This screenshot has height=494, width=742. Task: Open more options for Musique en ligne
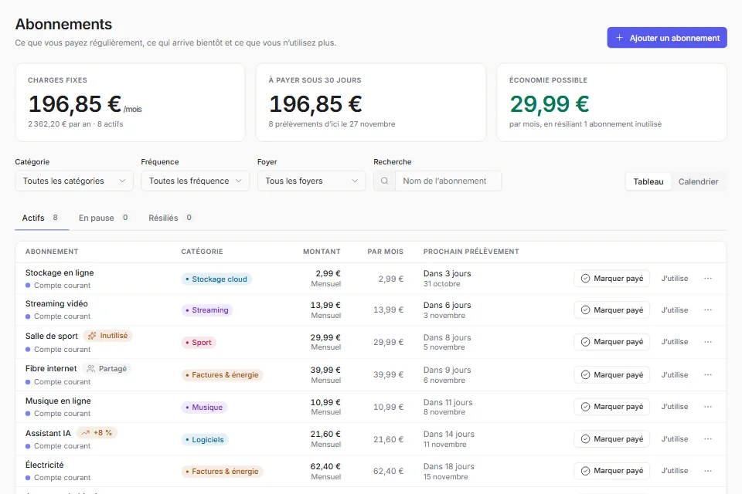pos(708,407)
